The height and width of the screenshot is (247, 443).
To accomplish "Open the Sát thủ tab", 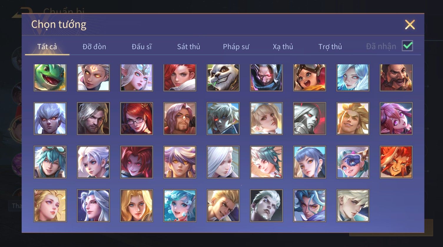I will (x=189, y=47).
